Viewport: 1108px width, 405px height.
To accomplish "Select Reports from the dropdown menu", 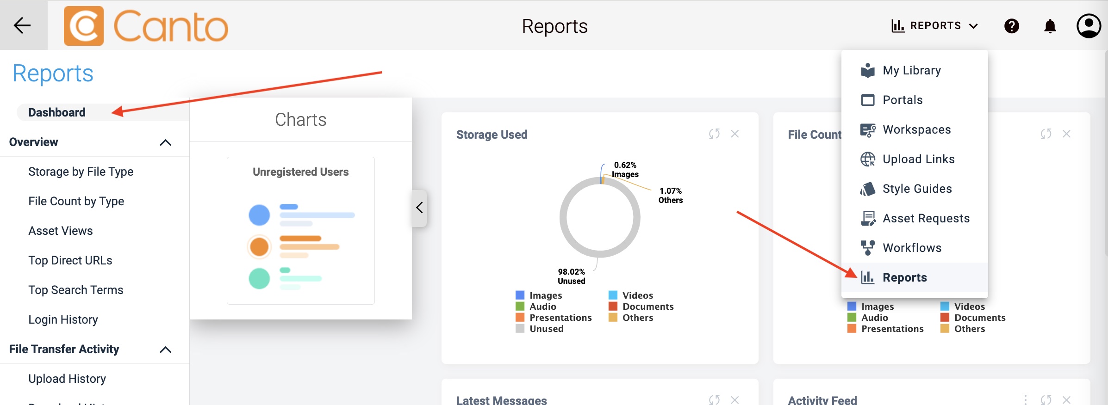I will 915,277.
